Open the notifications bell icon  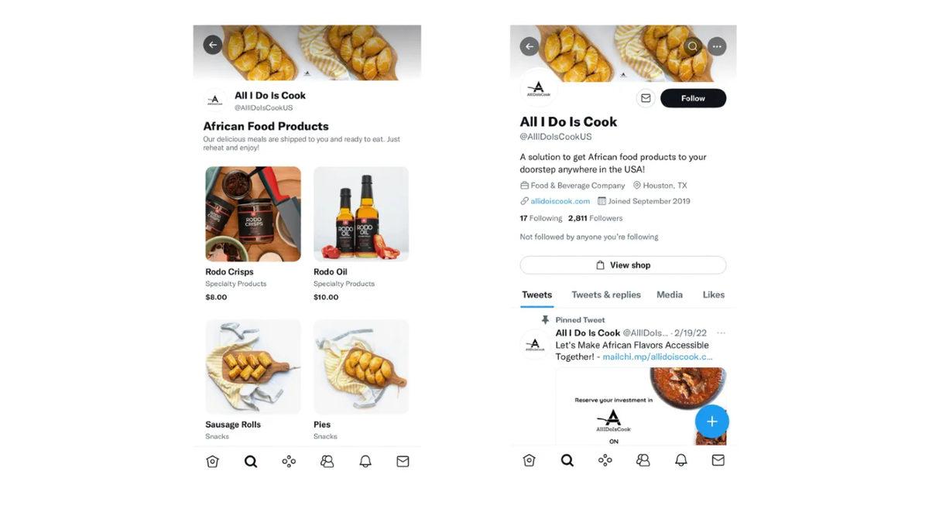coord(680,459)
